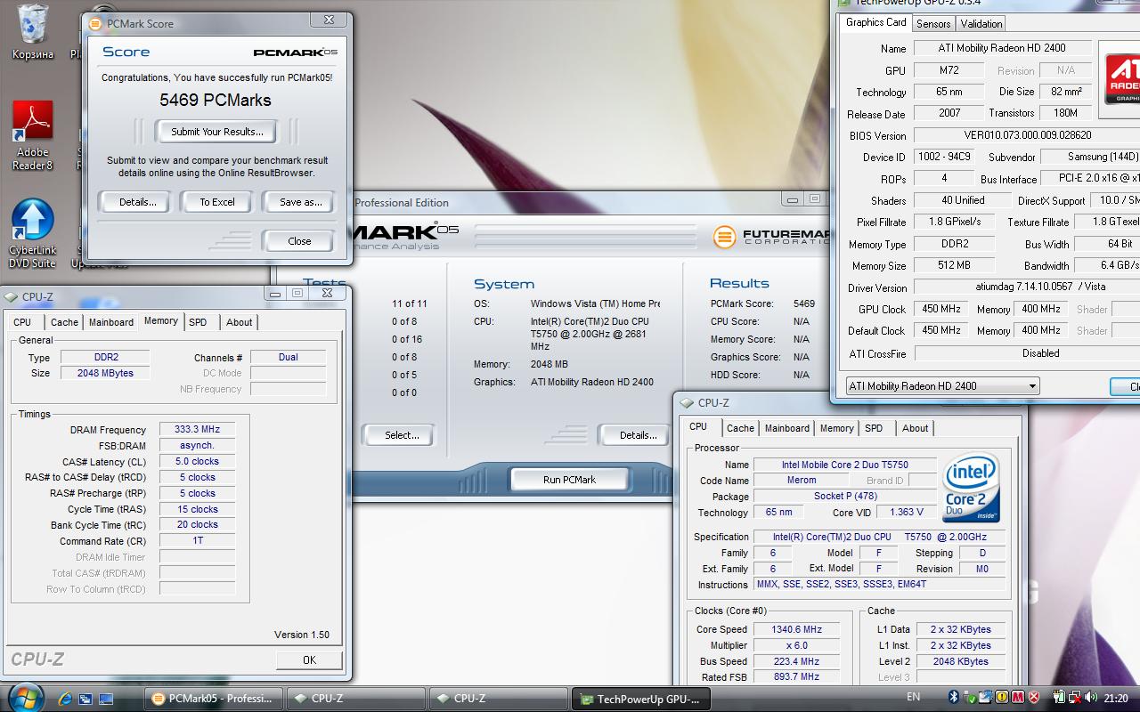The height and width of the screenshot is (712, 1140).
Task: Open the About tab in the Processor CPU-Z window
Action: click(x=915, y=428)
